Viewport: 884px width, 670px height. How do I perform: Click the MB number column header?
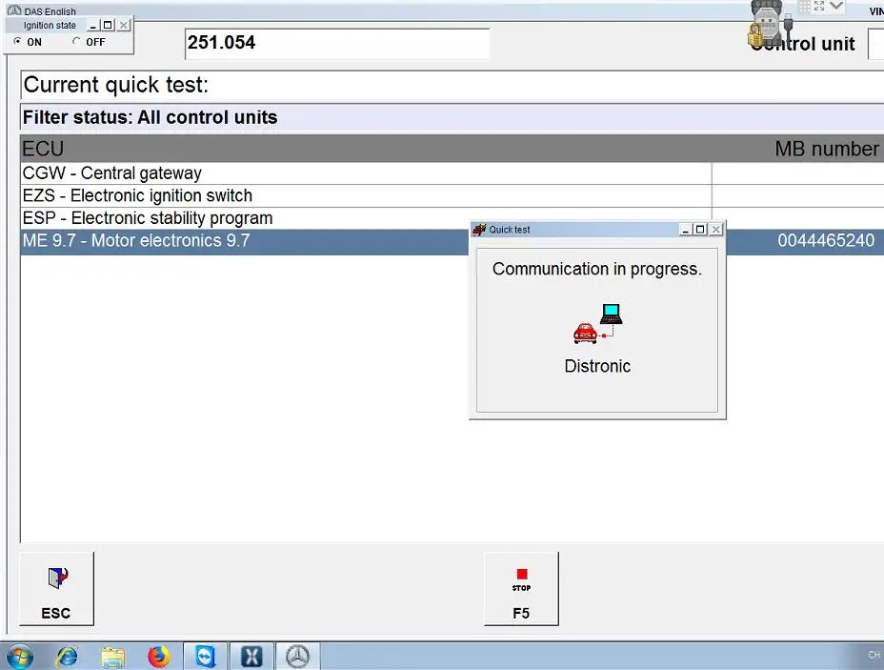(826, 149)
